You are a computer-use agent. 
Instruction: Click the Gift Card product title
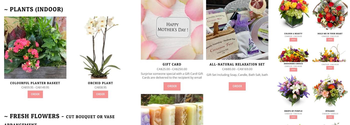pos(172,64)
